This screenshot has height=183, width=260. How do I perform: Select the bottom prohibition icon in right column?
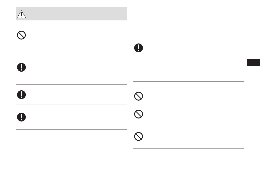[x=138, y=136]
